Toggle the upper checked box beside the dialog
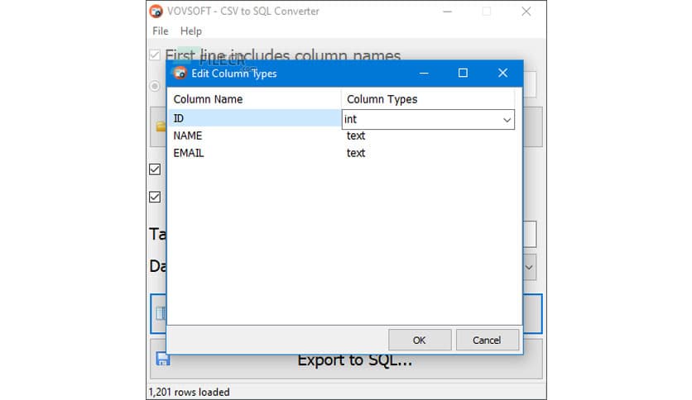Screen dimensions: 692x400 tap(155, 169)
